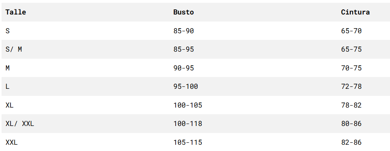Click the Busto column header
Screen dimensions: 390x151
click(183, 12)
